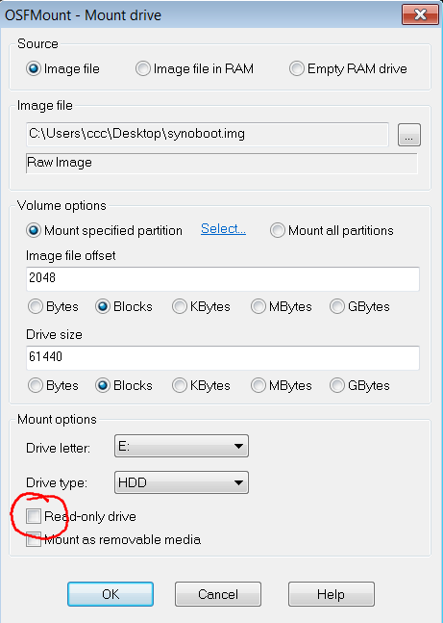Check Mount as removable media
Screen dimensions: 443x623
pos(34,539)
